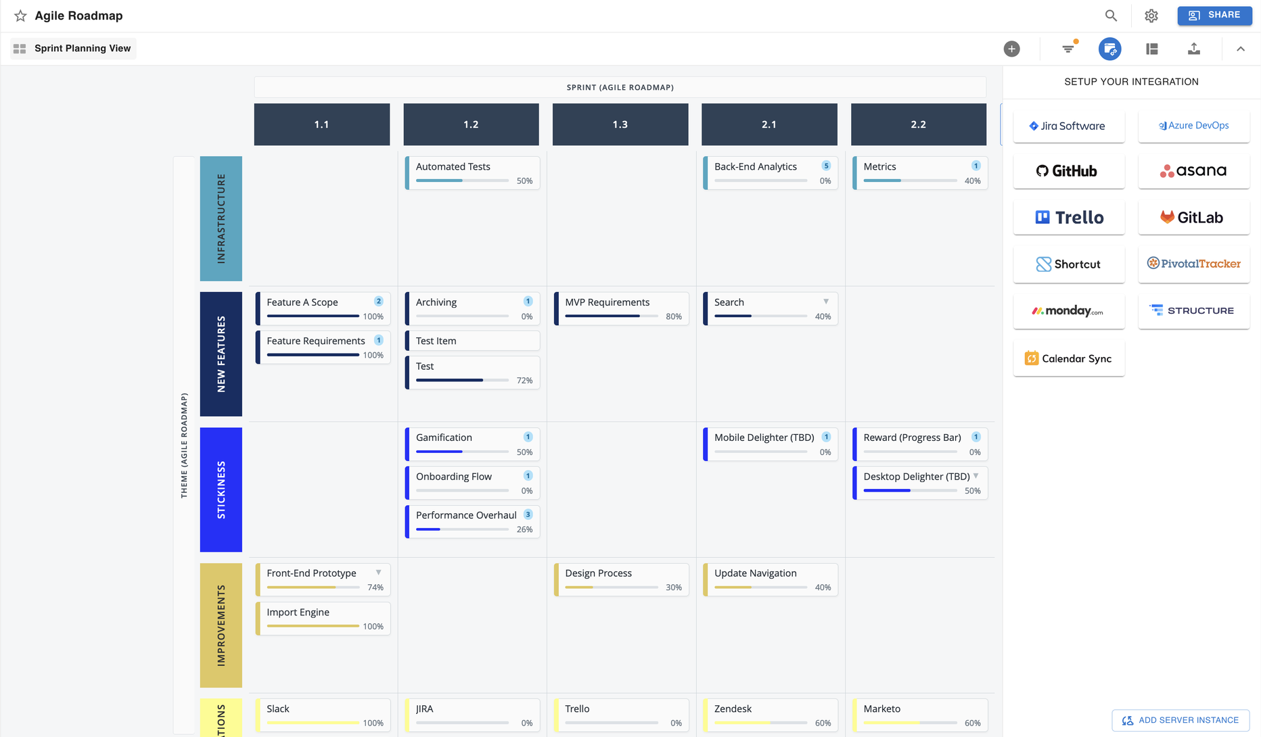Open the settings gear icon
The width and height of the screenshot is (1261, 737).
tap(1151, 16)
